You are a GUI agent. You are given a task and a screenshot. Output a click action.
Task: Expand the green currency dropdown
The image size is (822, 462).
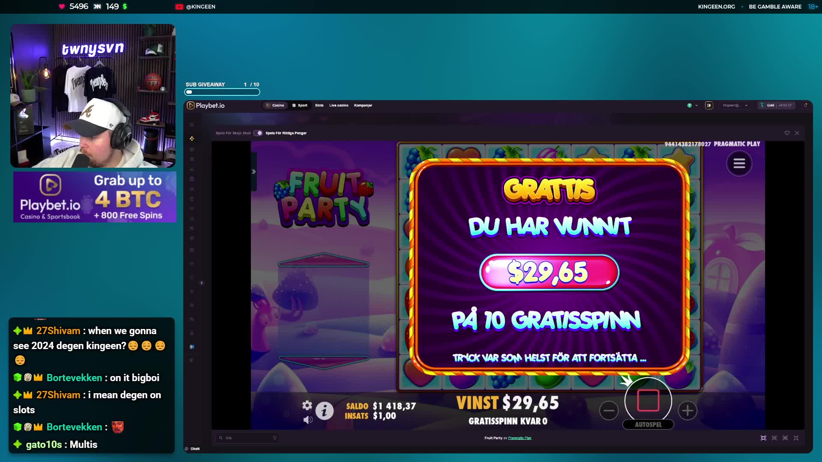[692, 105]
